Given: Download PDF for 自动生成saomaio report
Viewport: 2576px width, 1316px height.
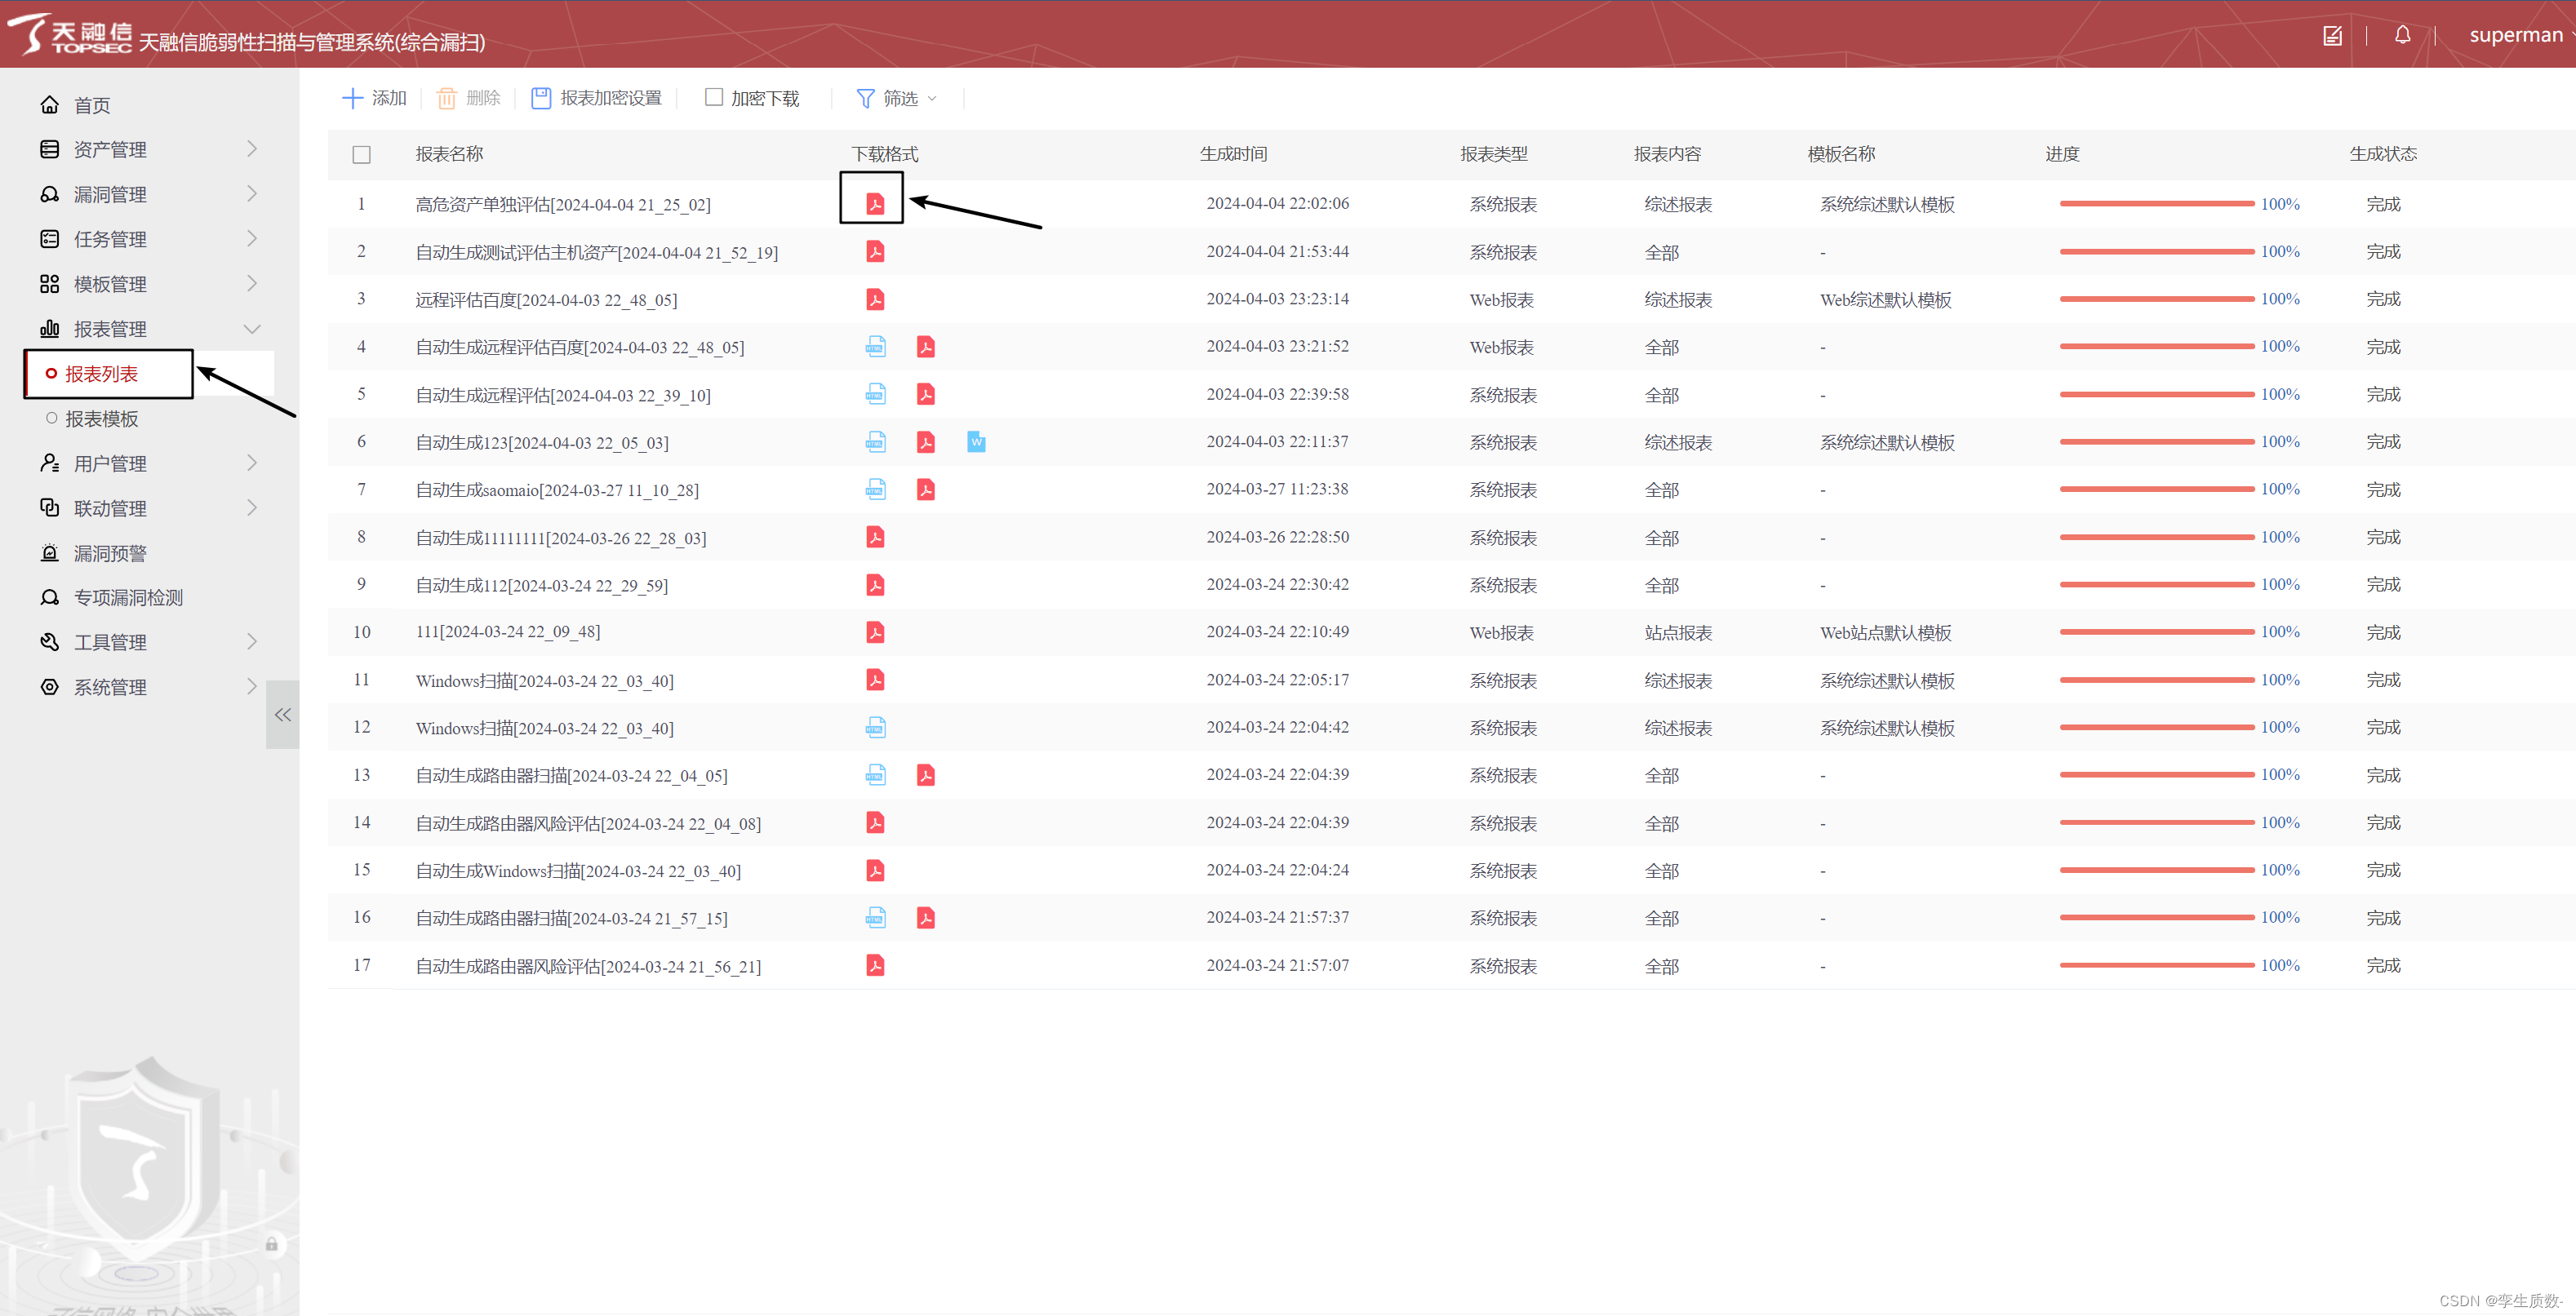Looking at the screenshot, I should point(925,490).
